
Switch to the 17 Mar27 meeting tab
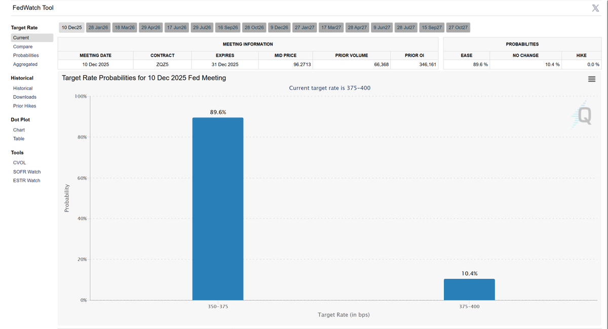331,27
